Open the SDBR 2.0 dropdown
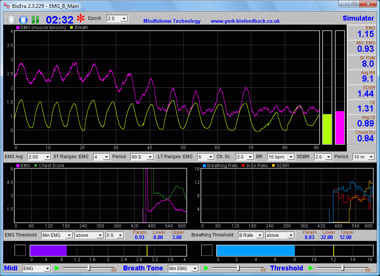Screen dimensions: 380x276 point(323,157)
